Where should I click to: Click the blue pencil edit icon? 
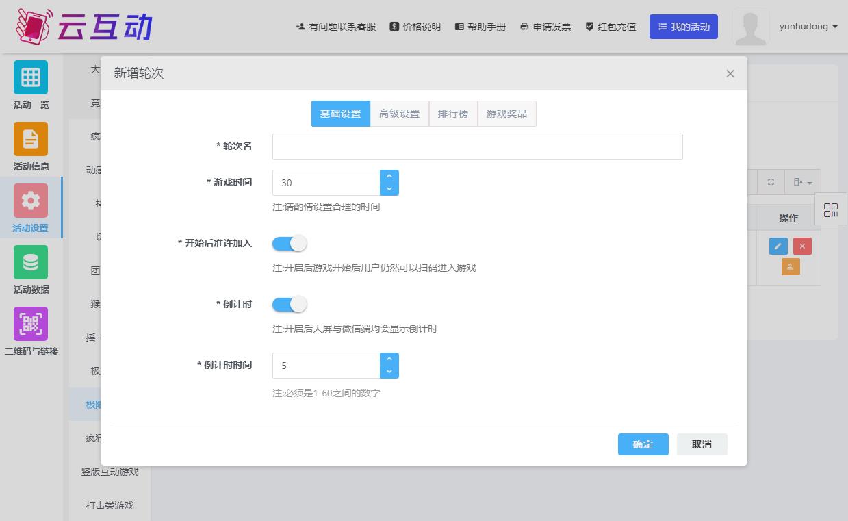(x=778, y=246)
